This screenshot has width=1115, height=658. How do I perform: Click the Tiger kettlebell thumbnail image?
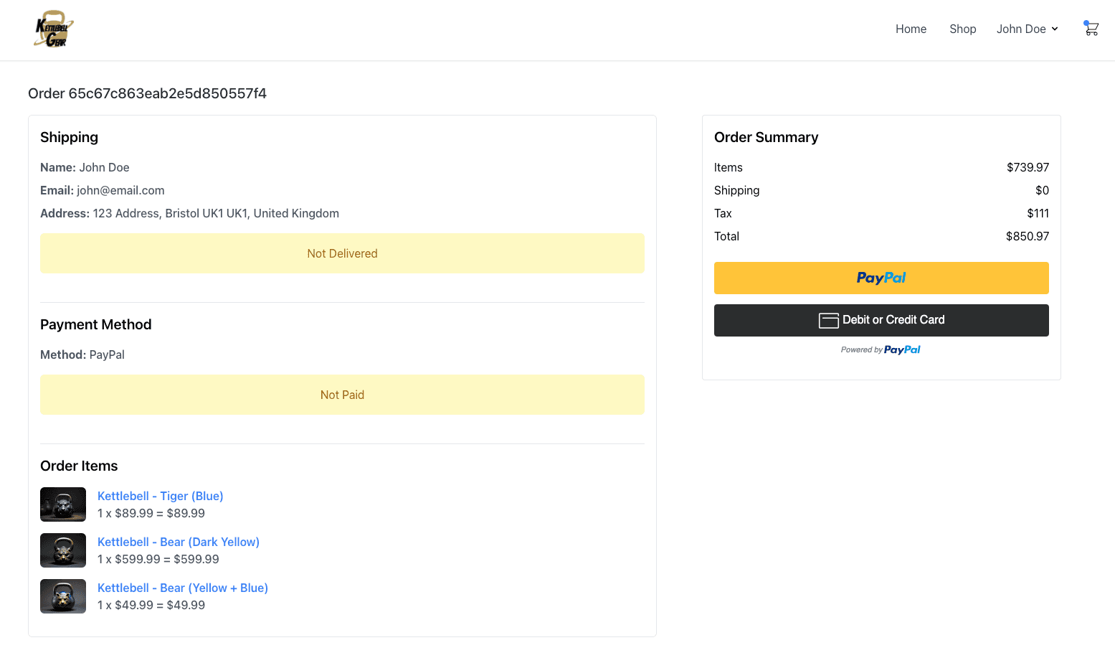[x=62, y=504]
